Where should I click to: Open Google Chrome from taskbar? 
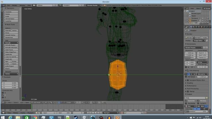35,117
